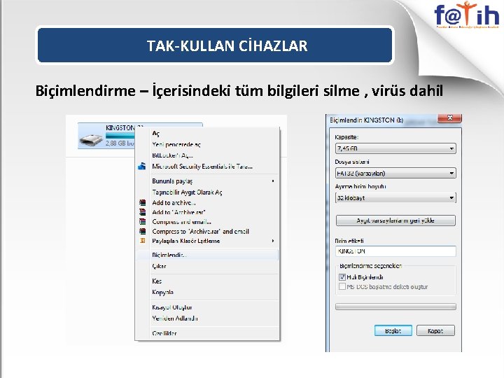Click the WinRAR icon beside 'Compress and email...'

click(142, 222)
